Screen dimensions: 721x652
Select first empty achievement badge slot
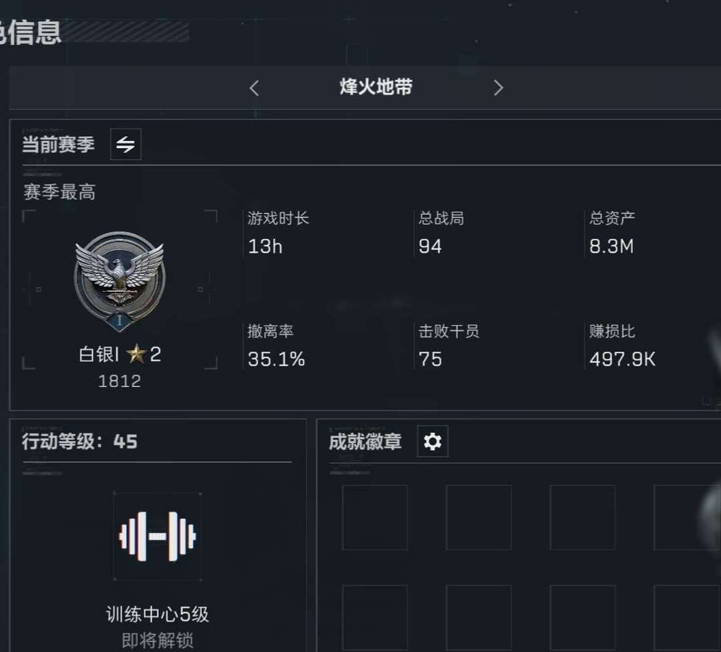375,517
